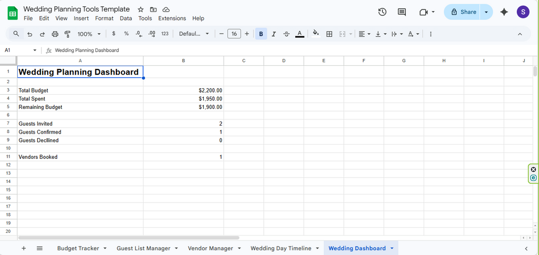Screen dimensions: 539x255
Task: Open the text rotation dropdown
Action: pyautogui.click(x=414, y=34)
